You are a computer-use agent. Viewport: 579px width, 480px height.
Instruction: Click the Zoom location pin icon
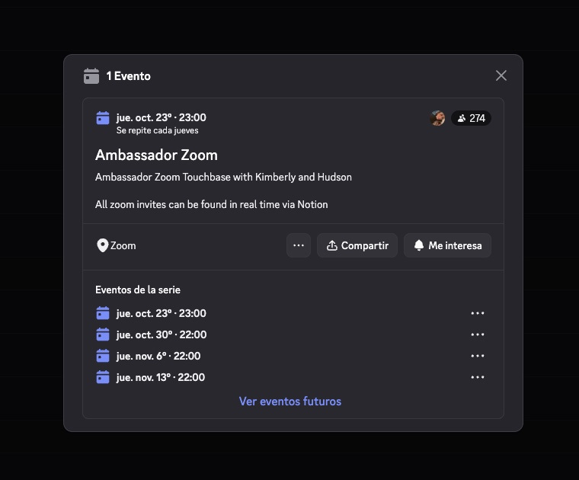tap(102, 245)
